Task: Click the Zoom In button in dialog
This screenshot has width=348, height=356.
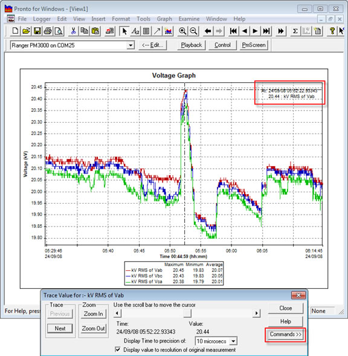Action: (93, 314)
